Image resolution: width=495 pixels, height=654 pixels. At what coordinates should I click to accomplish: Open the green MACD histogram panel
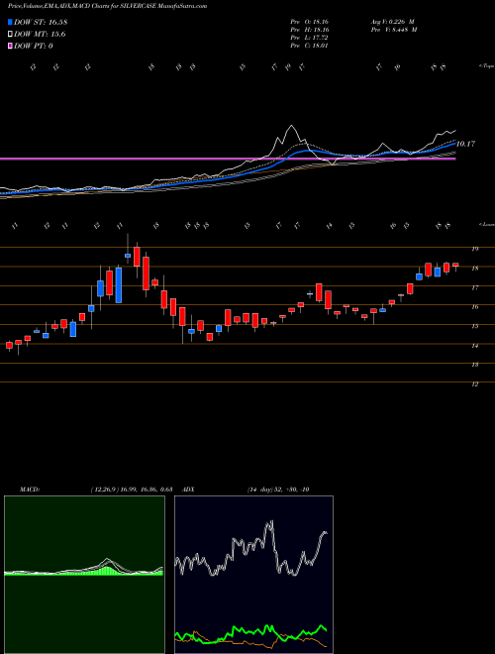click(x=84, y=575)
